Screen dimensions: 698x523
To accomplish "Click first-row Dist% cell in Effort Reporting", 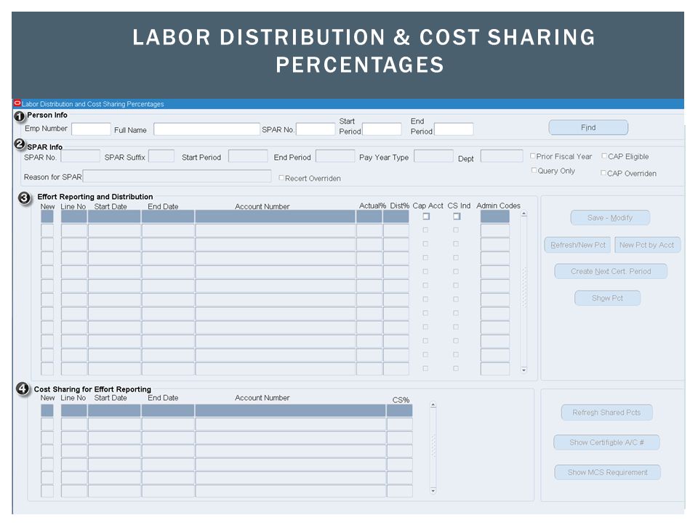I will click(x=396, y=216).
